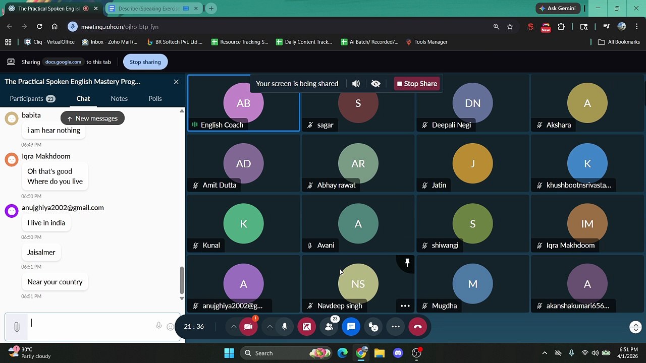
Task: Click the attachment paperclip in the chat box
Action: tap(17, 327)
